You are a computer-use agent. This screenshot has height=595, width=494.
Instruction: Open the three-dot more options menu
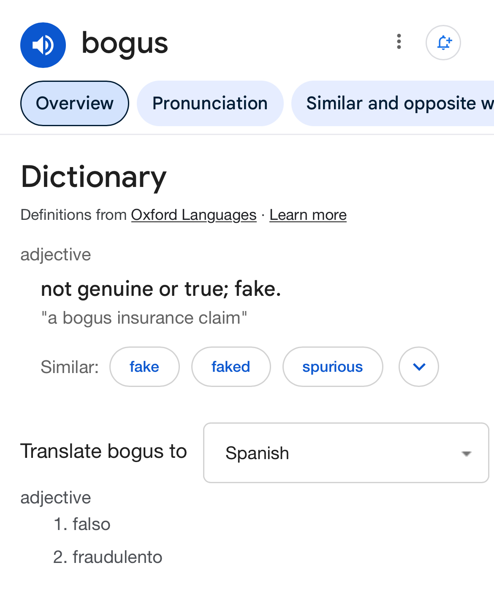click(399, 42)
